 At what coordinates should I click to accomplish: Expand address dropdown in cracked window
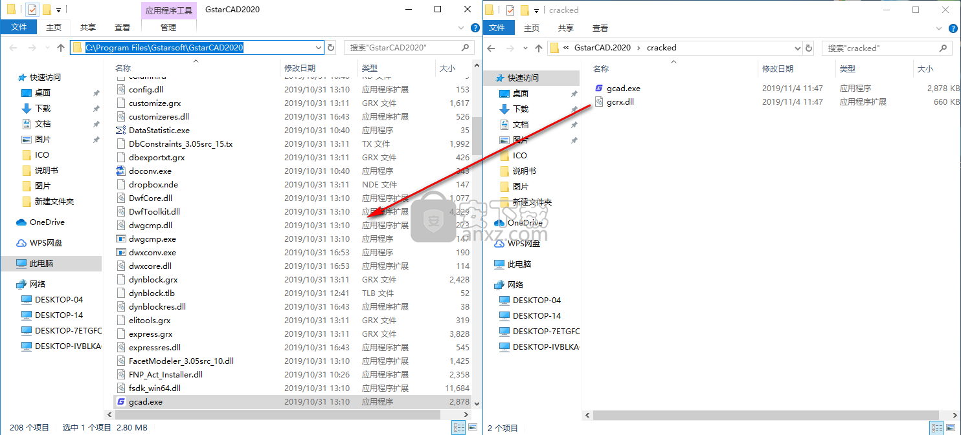[797, 48]
